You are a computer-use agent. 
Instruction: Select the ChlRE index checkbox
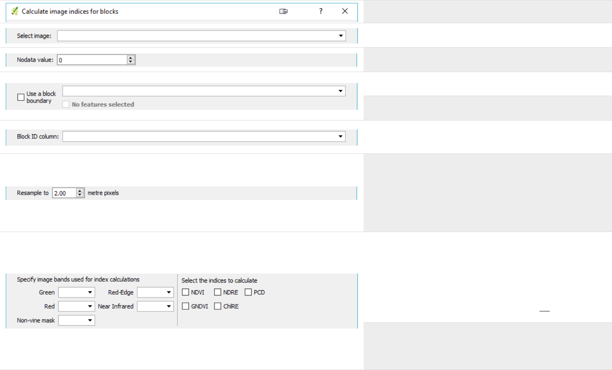[218, 306]
